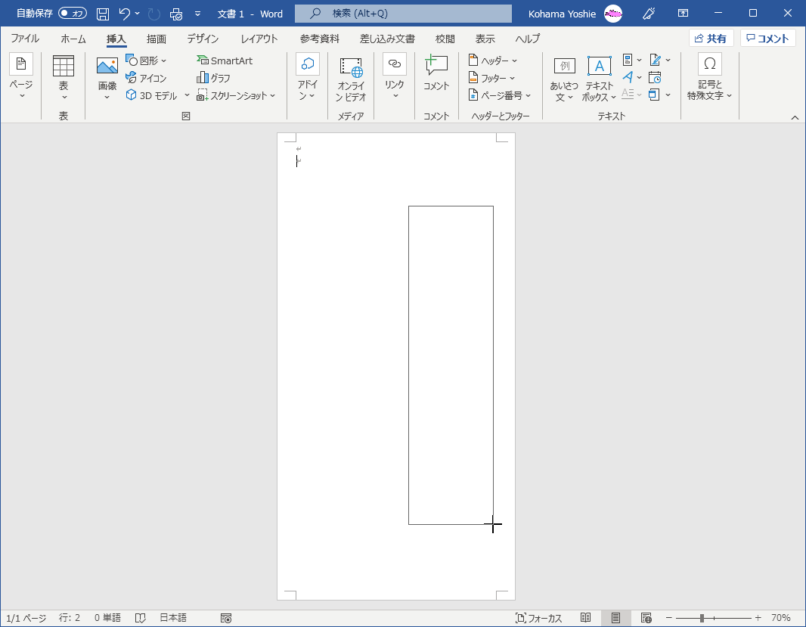
Task: Click the zoom slider in status bar
Action: 702,618
